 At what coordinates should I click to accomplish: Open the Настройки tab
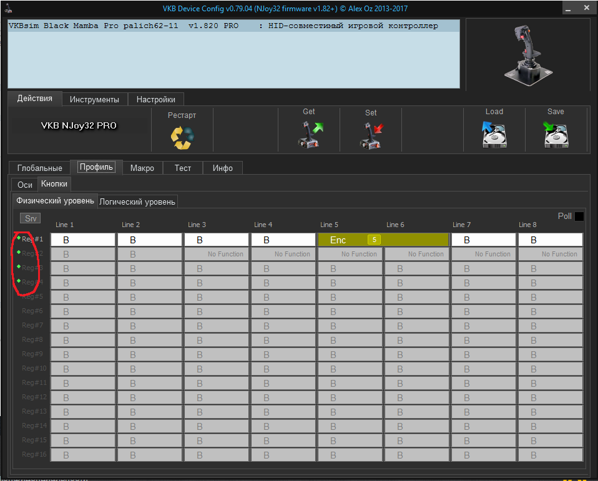coord(156,99)
